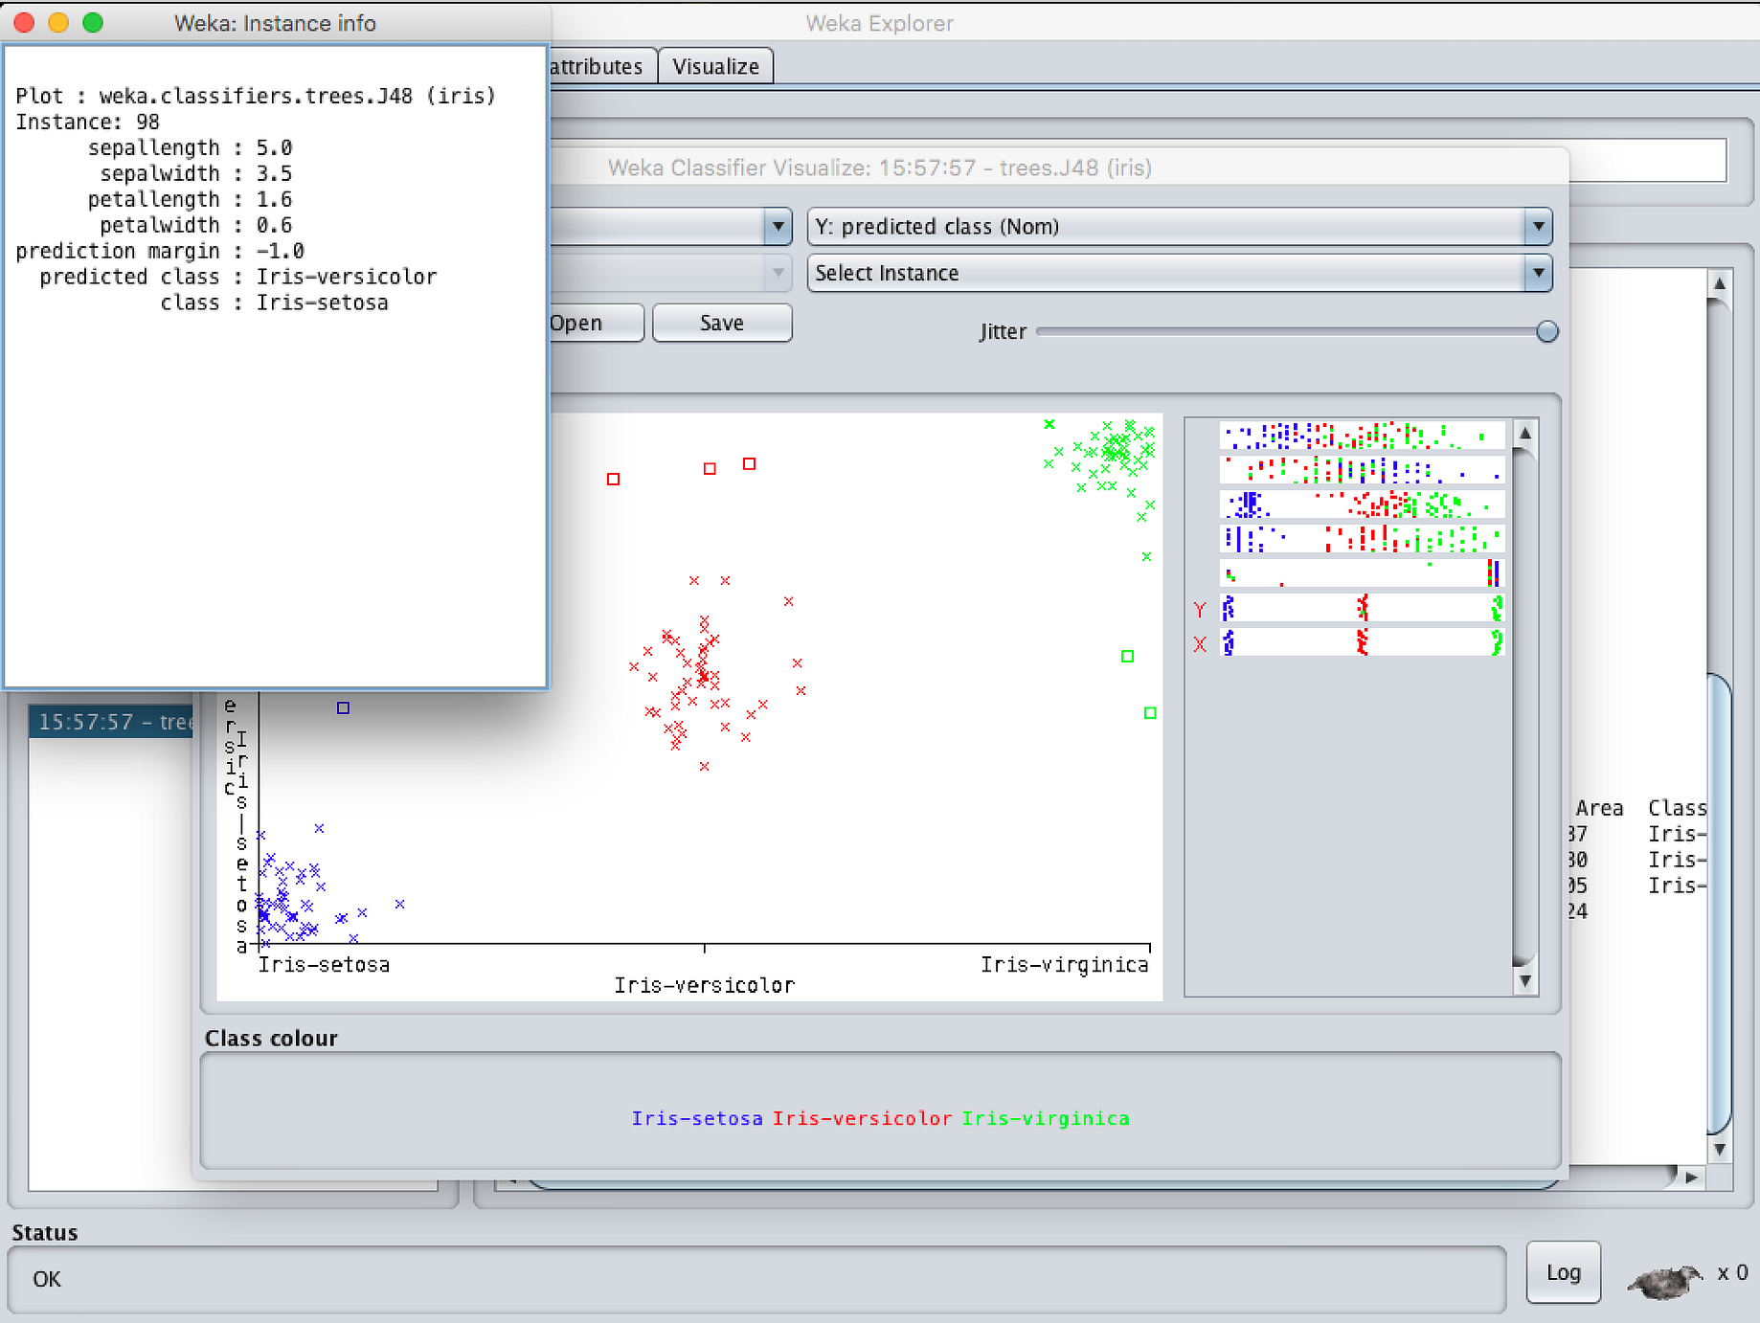This screenshot has height=1323, width=1760.
Task: Click the Weka Classifier Visualize window title bar
Action: (880, 168)
